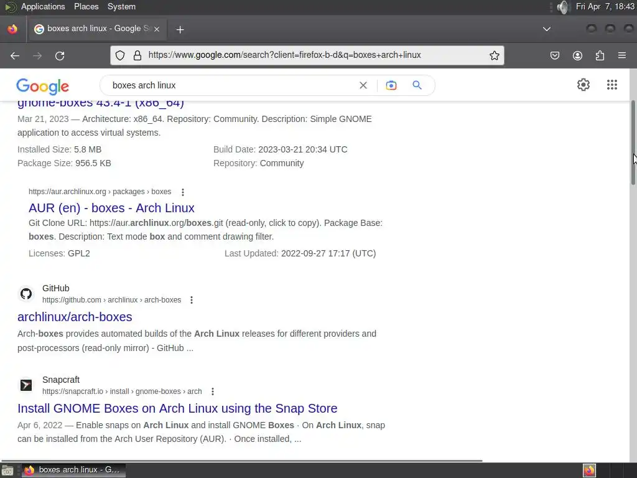Click 'Package Size: 956.5 KB' text

click(64, 164)
